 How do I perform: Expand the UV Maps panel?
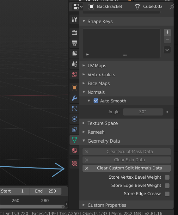tap(84, 65)
